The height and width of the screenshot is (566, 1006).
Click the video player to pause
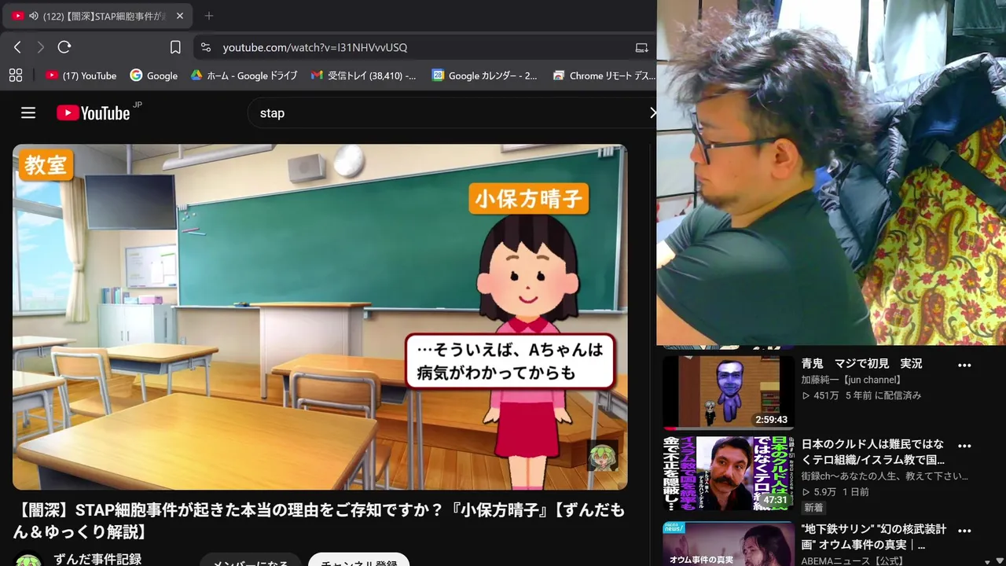point(320,317)
